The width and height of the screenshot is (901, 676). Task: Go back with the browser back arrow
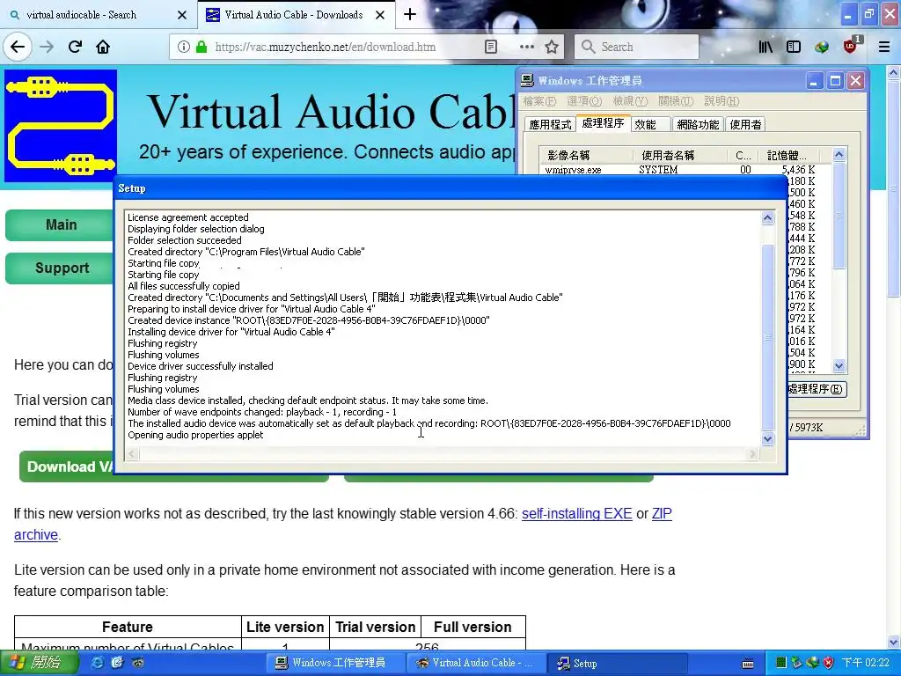[18, 47]
